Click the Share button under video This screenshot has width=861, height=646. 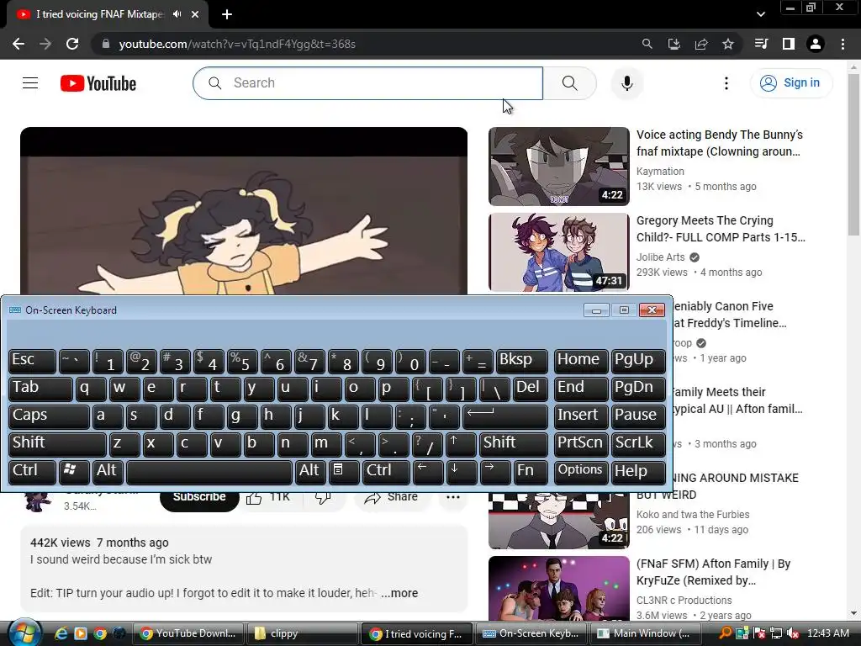pyautogui.click(x=391, y=498)
